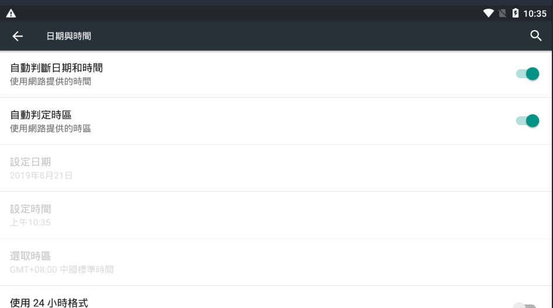Click the 日期與時間 page title
This screenshot has width=553, height=308.
coord(69,37)
